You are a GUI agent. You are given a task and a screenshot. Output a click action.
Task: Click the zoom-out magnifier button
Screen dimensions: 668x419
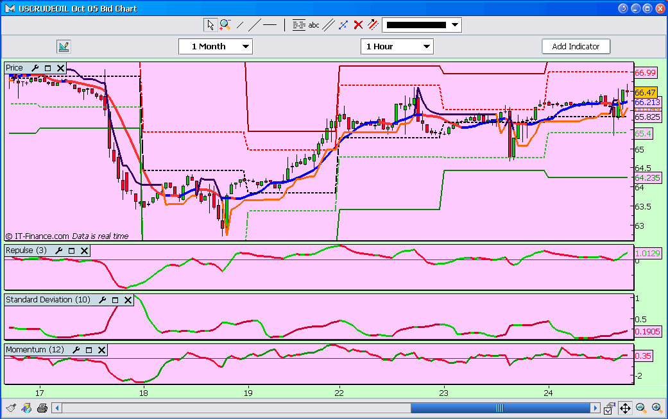[641, 408]
